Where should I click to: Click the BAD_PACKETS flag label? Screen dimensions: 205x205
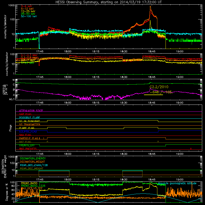click(x=28, y=149)
